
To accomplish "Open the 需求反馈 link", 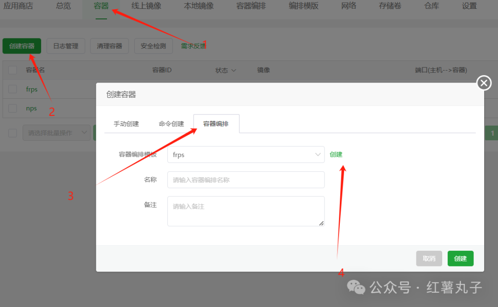I will pyautogui.click(x=193, y=46).
